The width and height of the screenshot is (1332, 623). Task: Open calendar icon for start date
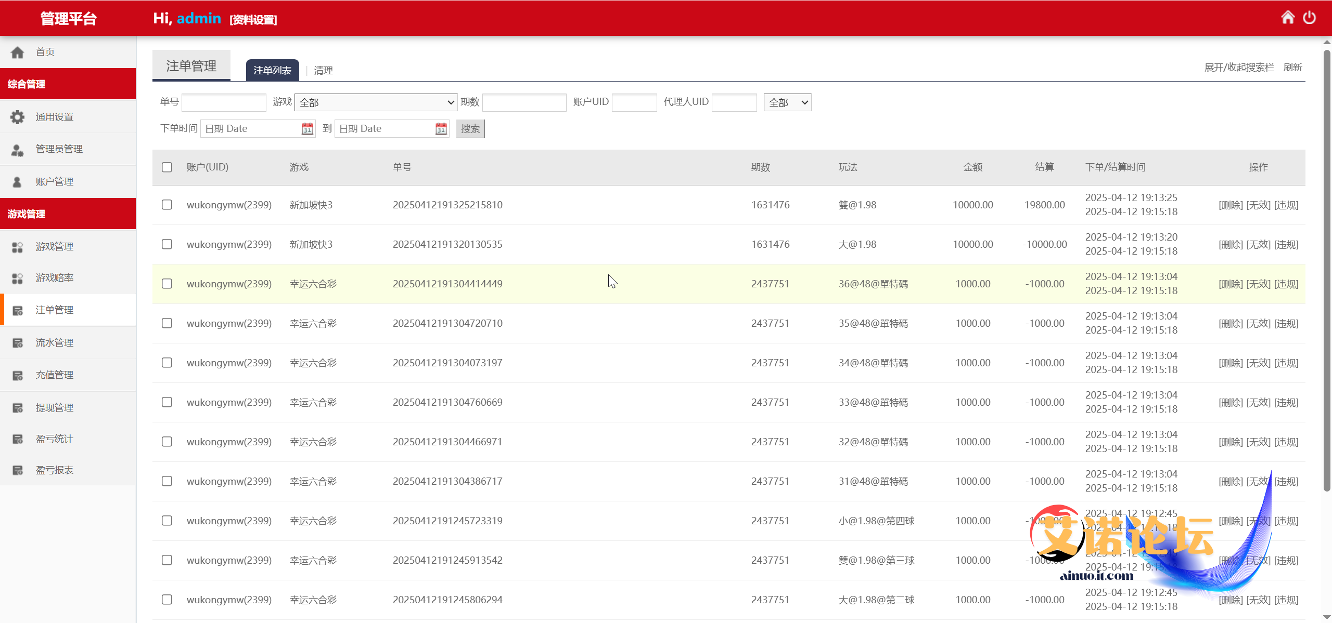click(308, 128)
